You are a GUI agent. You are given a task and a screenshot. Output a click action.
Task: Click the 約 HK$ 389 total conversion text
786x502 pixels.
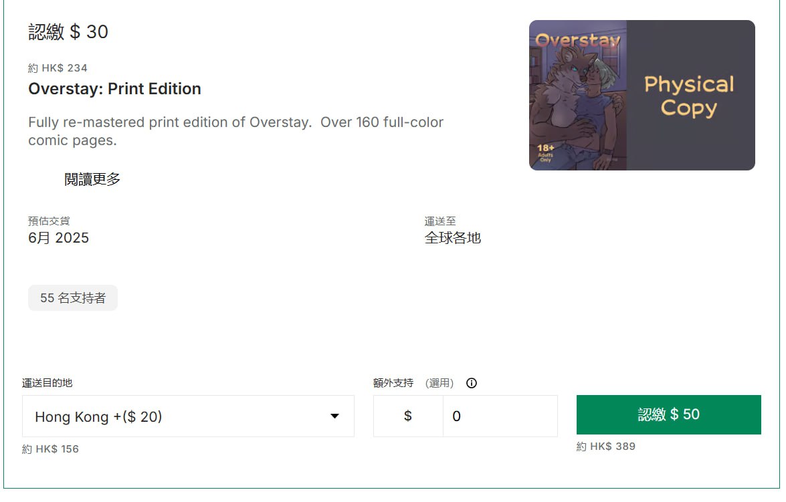click(x=606, y=447)
